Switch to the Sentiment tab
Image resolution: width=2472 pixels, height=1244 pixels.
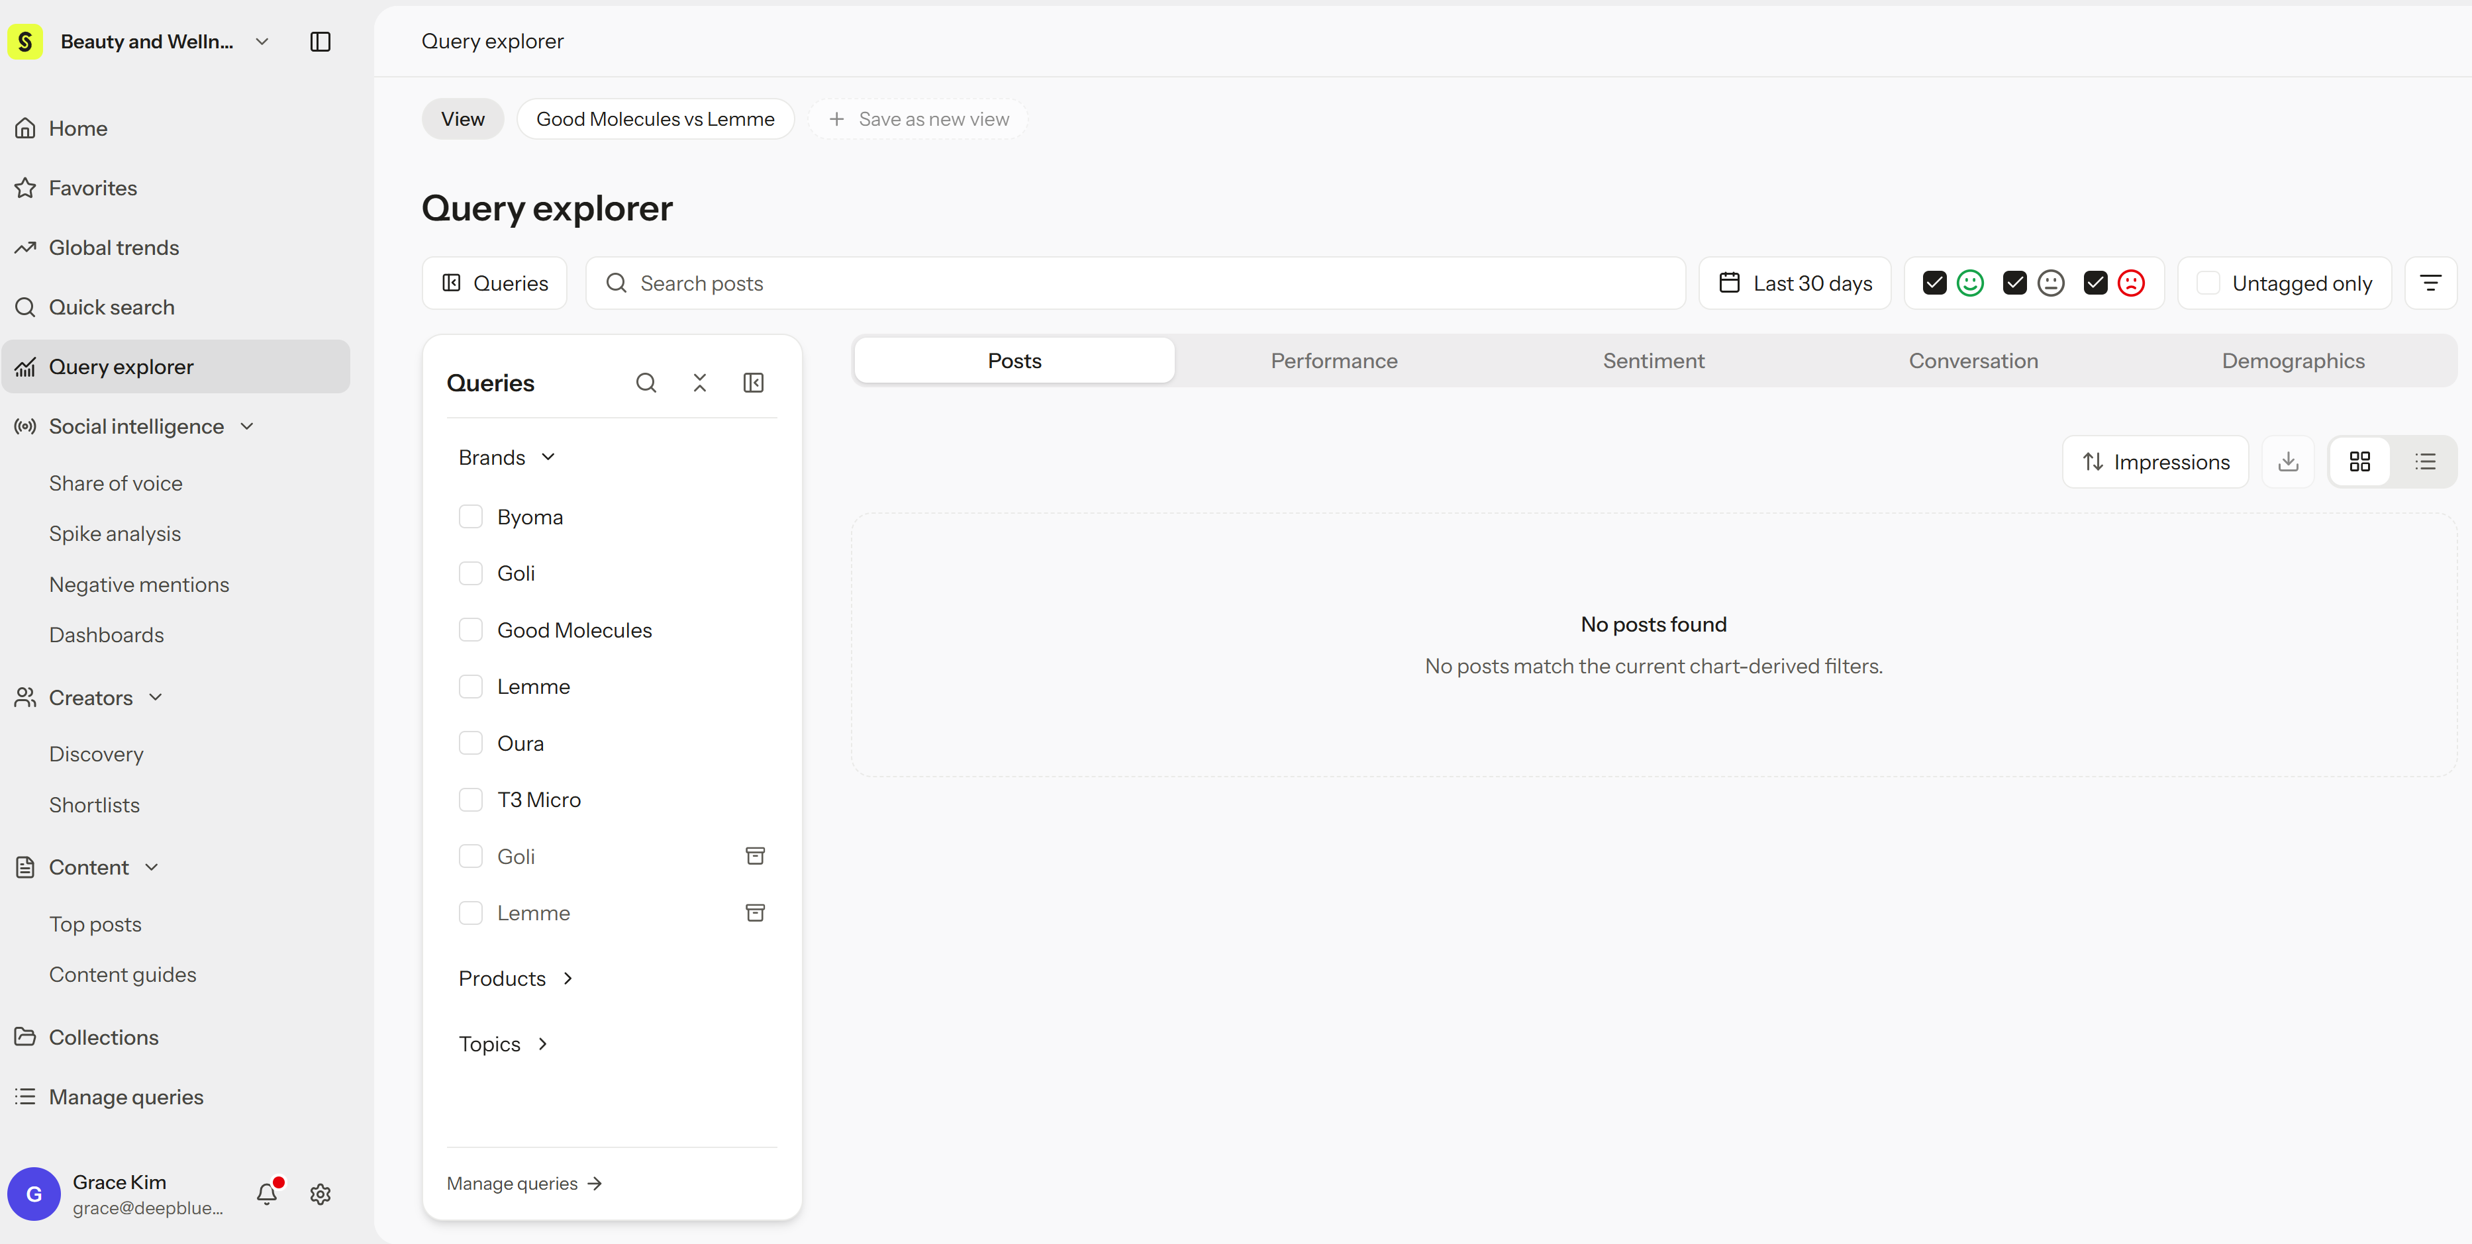pyautogui.click(x=1654, y=361)
